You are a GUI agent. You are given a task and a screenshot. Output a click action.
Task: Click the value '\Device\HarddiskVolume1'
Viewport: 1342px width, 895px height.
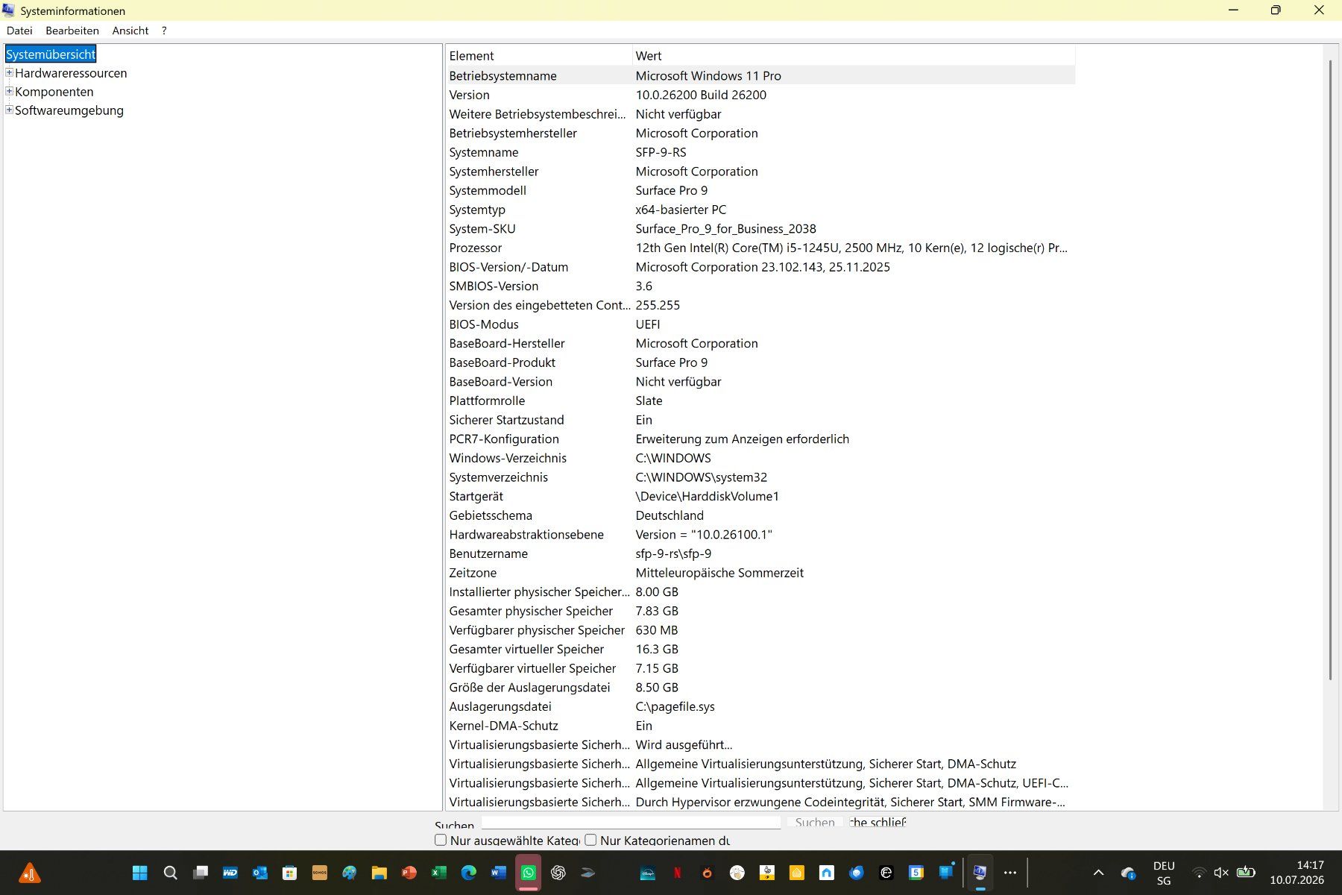point(707,496)
